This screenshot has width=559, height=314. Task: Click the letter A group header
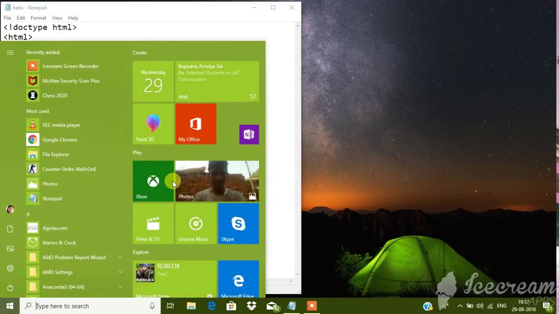point(28,214)
